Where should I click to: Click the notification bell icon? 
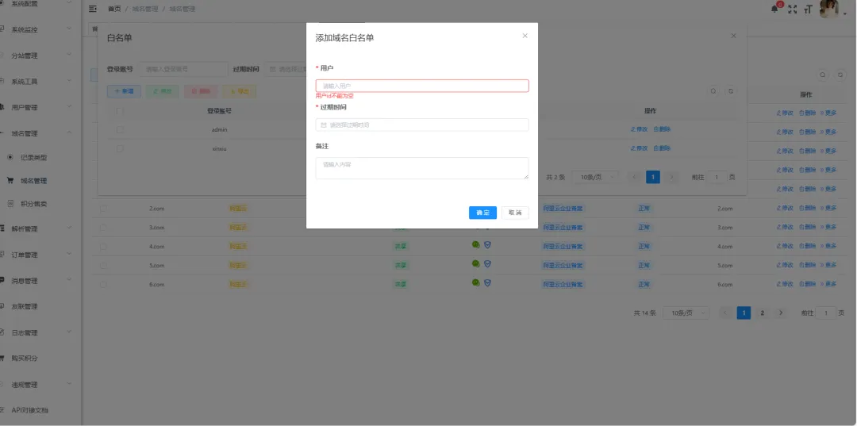coord(775,9)
